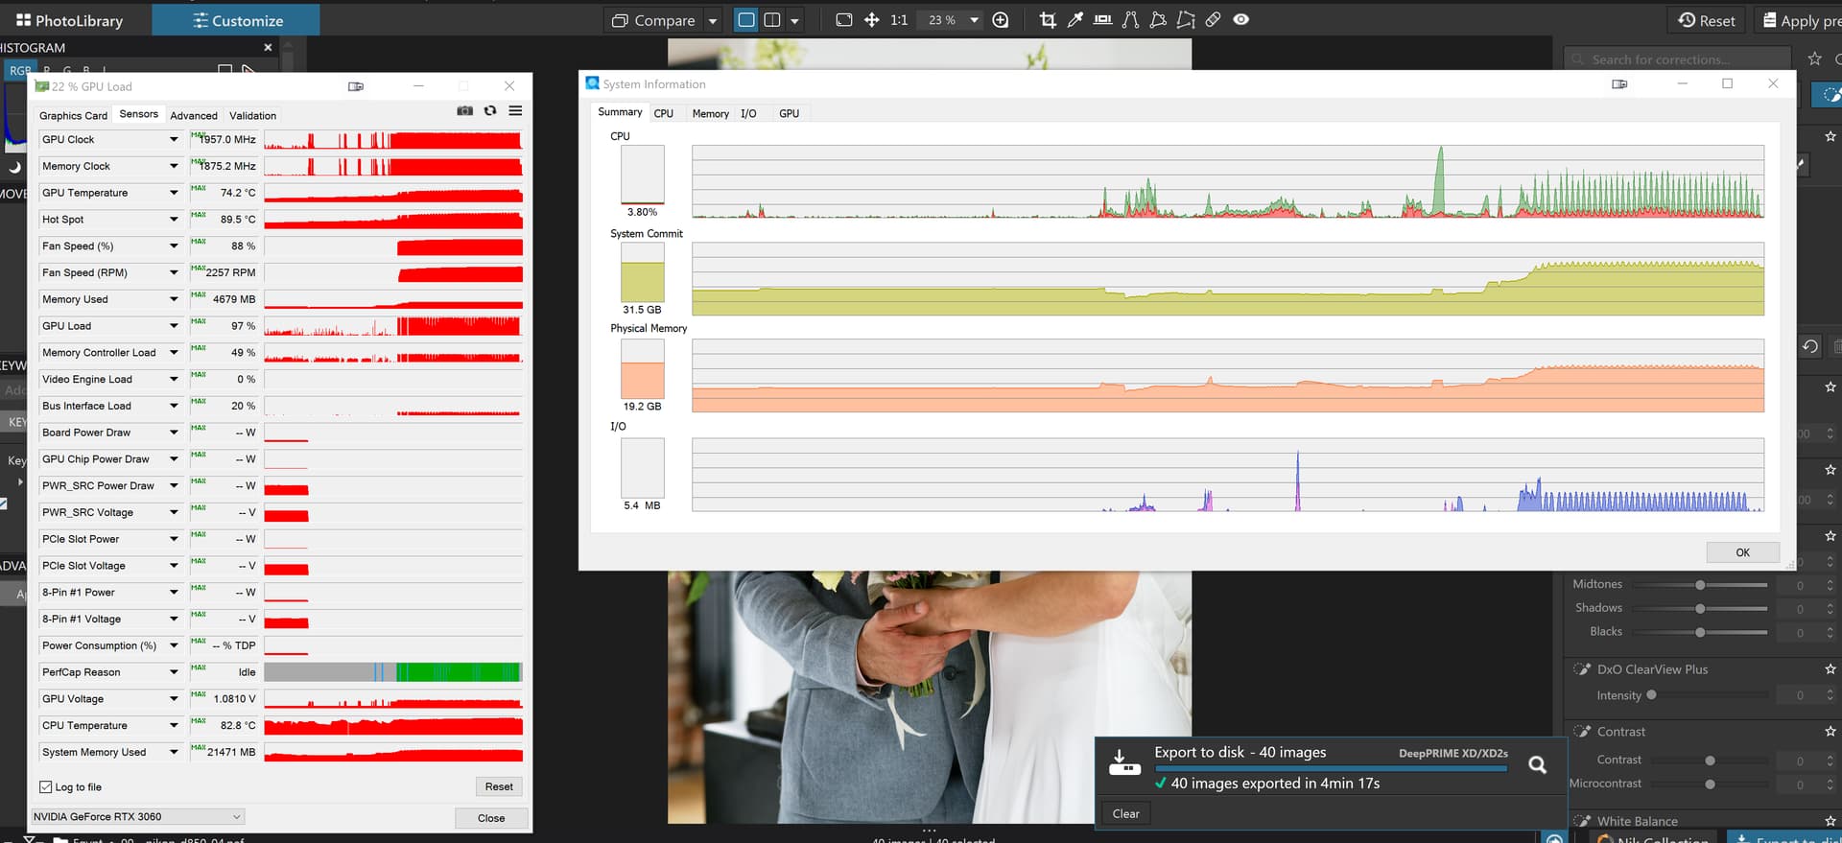The height and width of the screenshot is (843, 1842).
Task: Click the export magnifier search icon
Action: point(1537,764)
